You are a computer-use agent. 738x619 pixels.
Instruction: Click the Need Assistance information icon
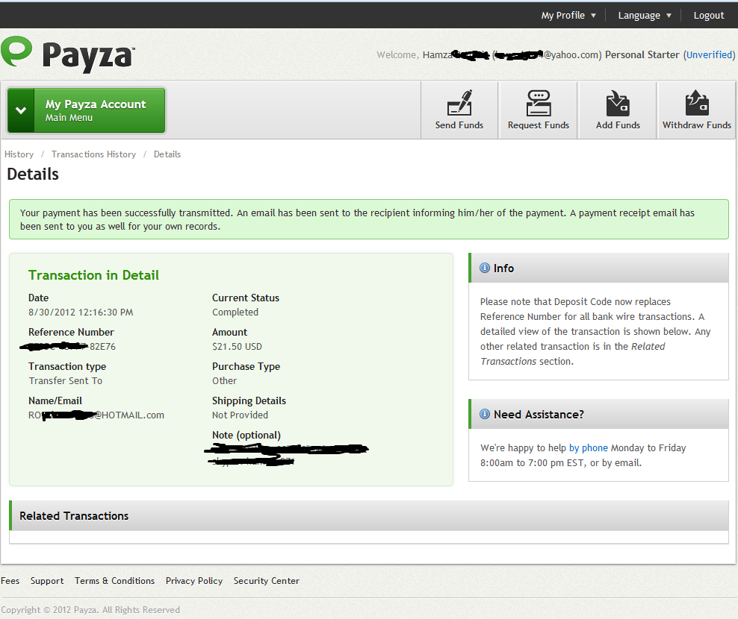click(484, 414)
